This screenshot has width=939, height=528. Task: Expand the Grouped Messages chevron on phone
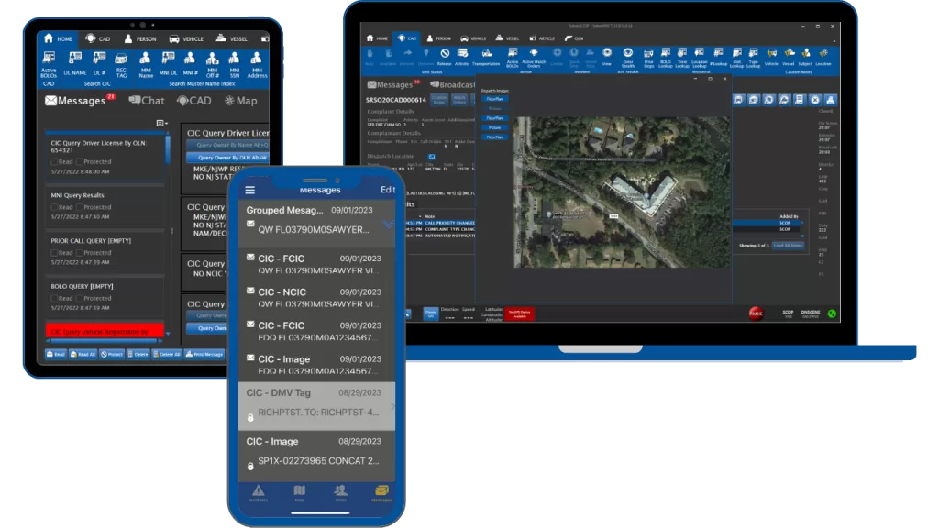[388, 224]
